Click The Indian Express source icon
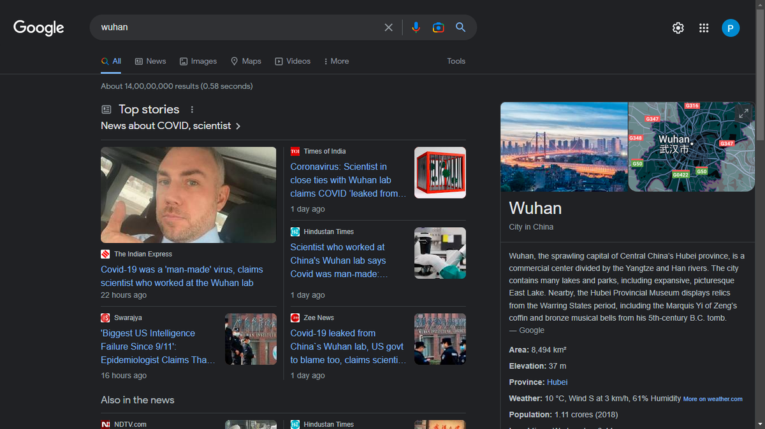Screen dimensions: 765x429 (x=105, y=254)
